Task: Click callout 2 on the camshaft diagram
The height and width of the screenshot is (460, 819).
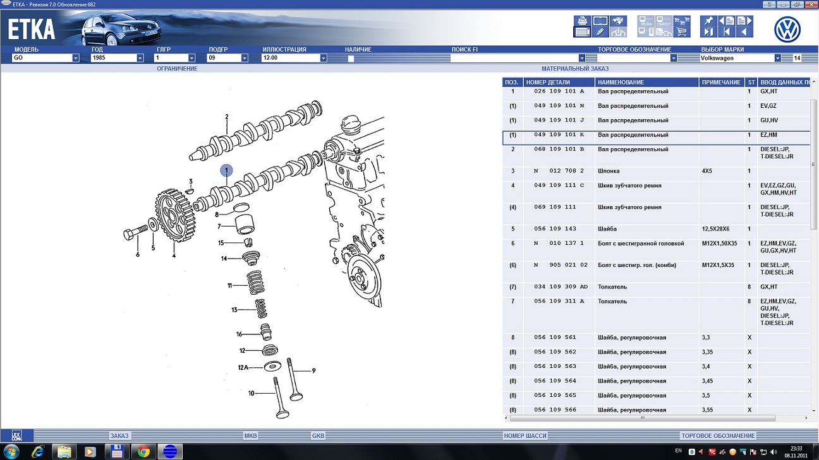Action: click(226, 117)
